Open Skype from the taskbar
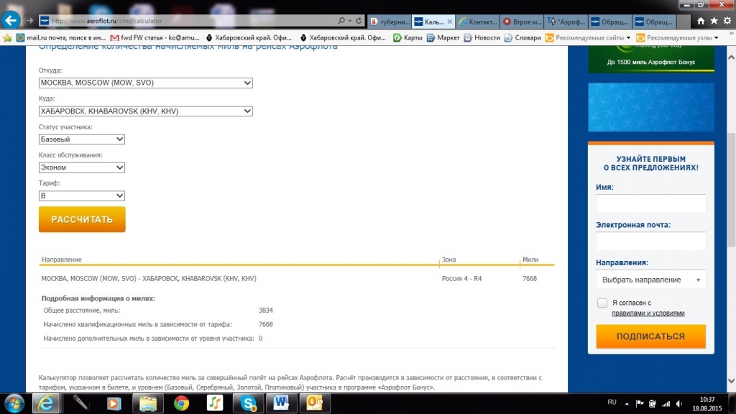This screenshot has width=736, height=414. 248,403
